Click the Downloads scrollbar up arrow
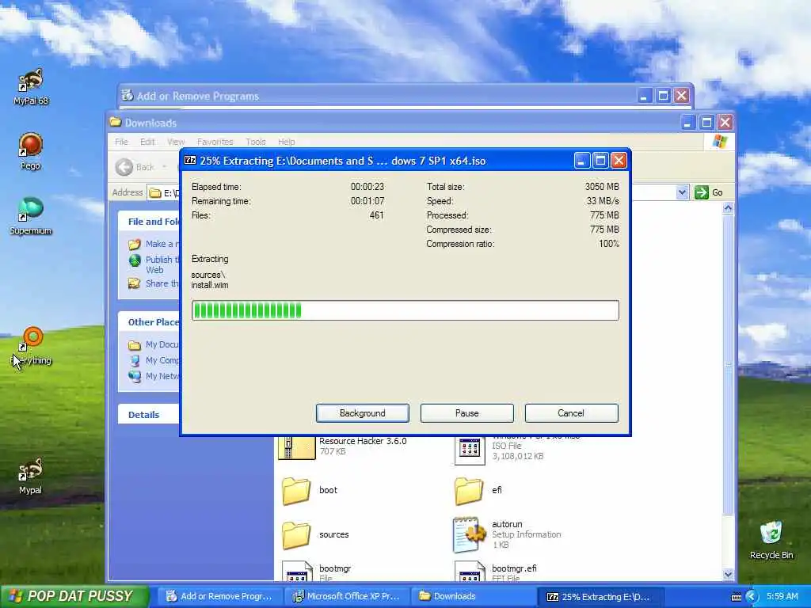 tap(728, 208)
